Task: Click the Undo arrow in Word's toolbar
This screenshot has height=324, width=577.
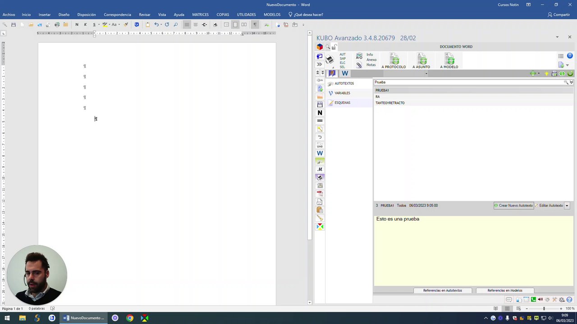Action: pyautogui.click(x=156, y=25)
